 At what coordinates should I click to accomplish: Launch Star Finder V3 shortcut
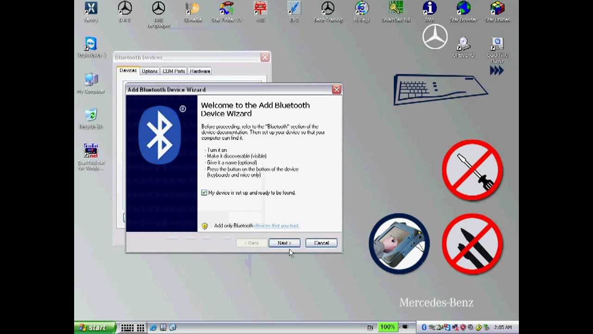tap(227, 12)
